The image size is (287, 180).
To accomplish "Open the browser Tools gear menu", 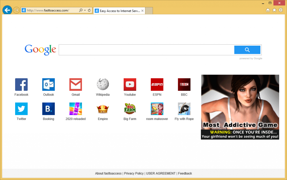I will [x=281, y=10].
